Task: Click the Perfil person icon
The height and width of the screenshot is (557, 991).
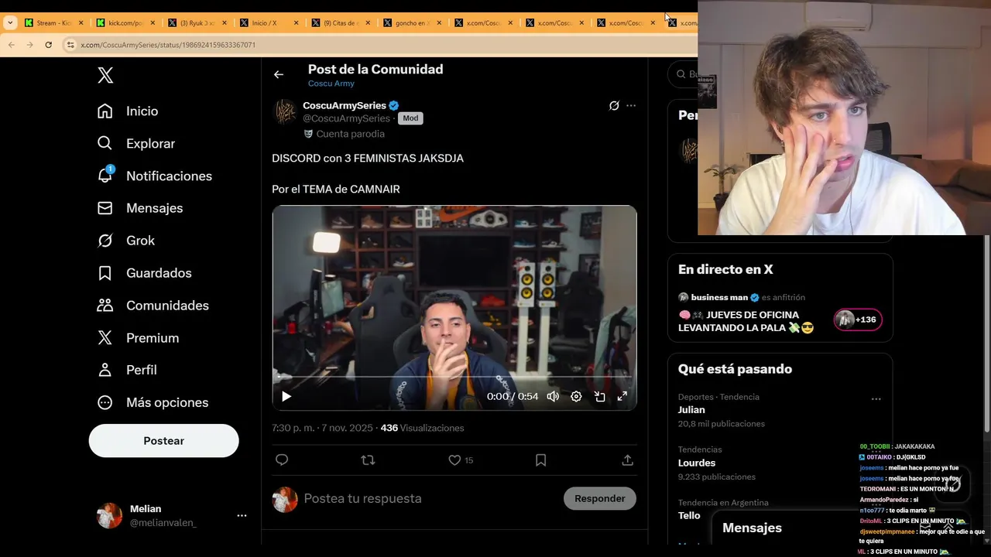Action: [x=105, y=370]
